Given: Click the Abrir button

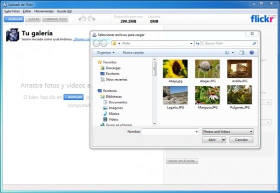Looking at the screenshot, I should pyautogui.click(x=212, y=140).
